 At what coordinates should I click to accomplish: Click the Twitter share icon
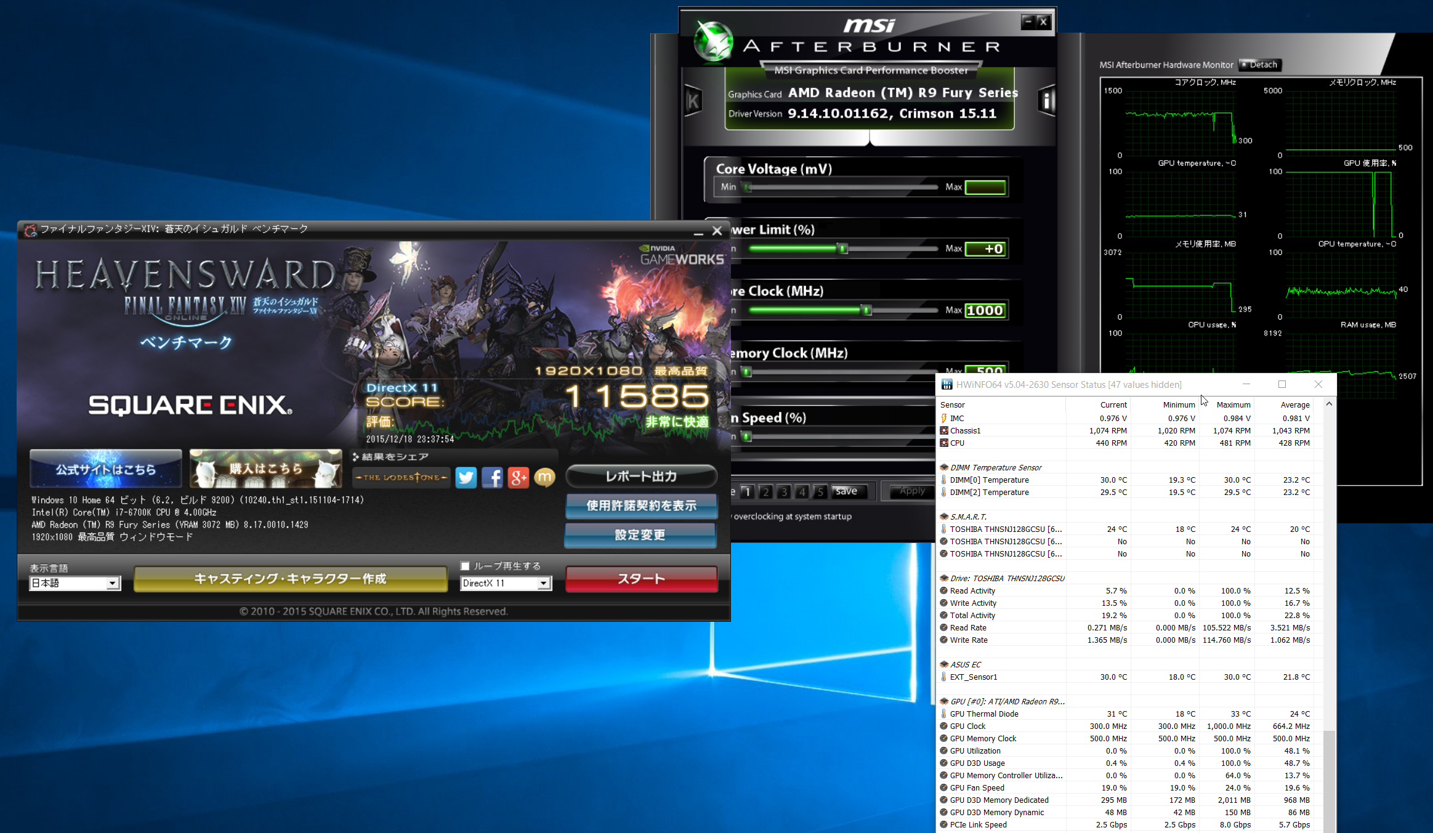(x=466, y=477)
